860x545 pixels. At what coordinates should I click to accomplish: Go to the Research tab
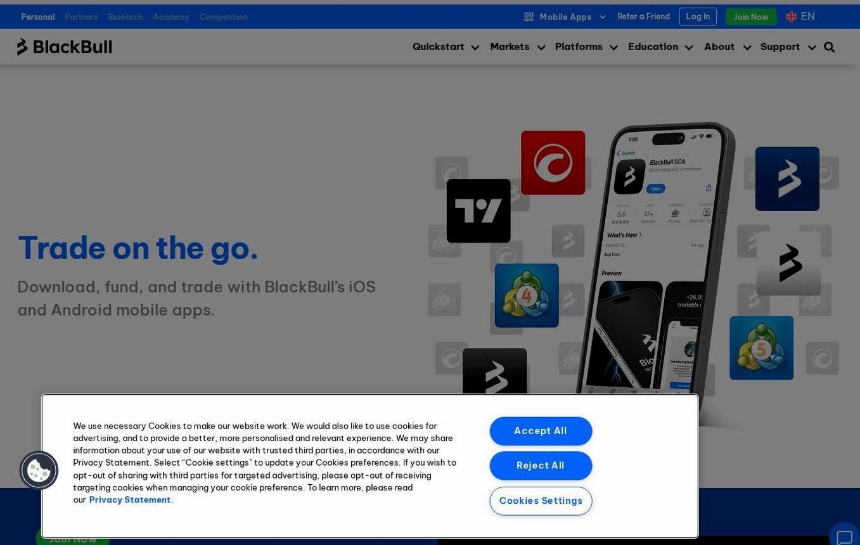click(125, 17)
